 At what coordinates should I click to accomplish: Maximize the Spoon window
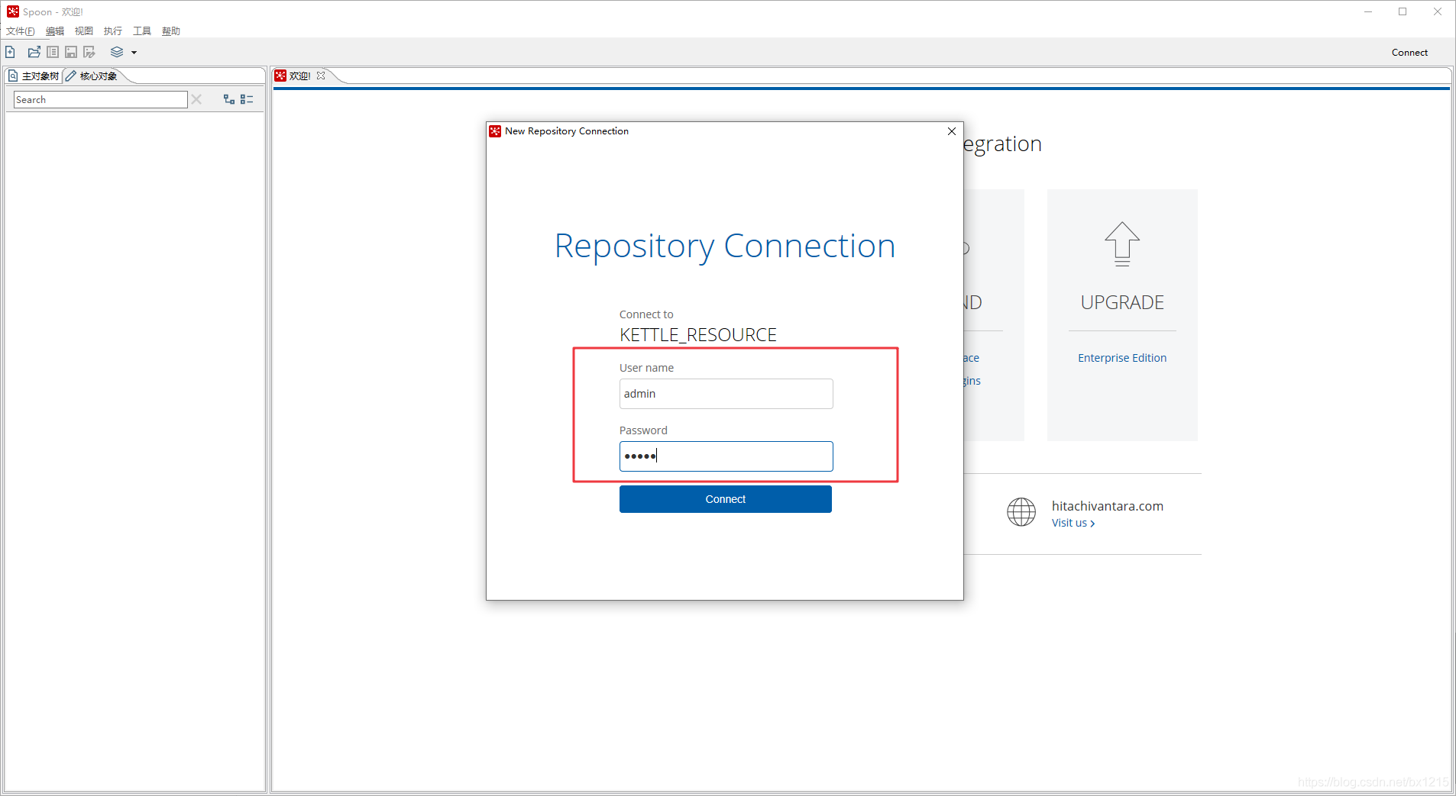click(1403, 11)
